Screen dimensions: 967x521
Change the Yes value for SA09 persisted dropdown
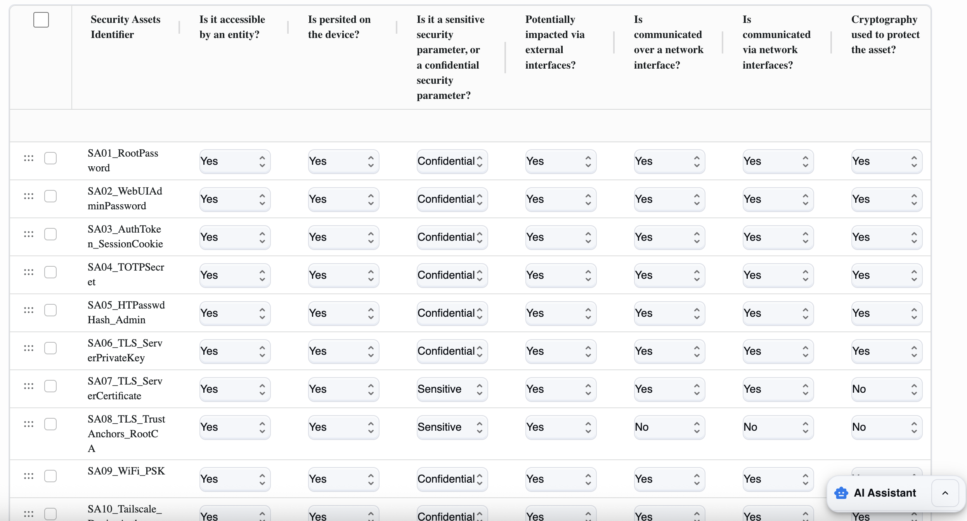[x=343, y=479]
